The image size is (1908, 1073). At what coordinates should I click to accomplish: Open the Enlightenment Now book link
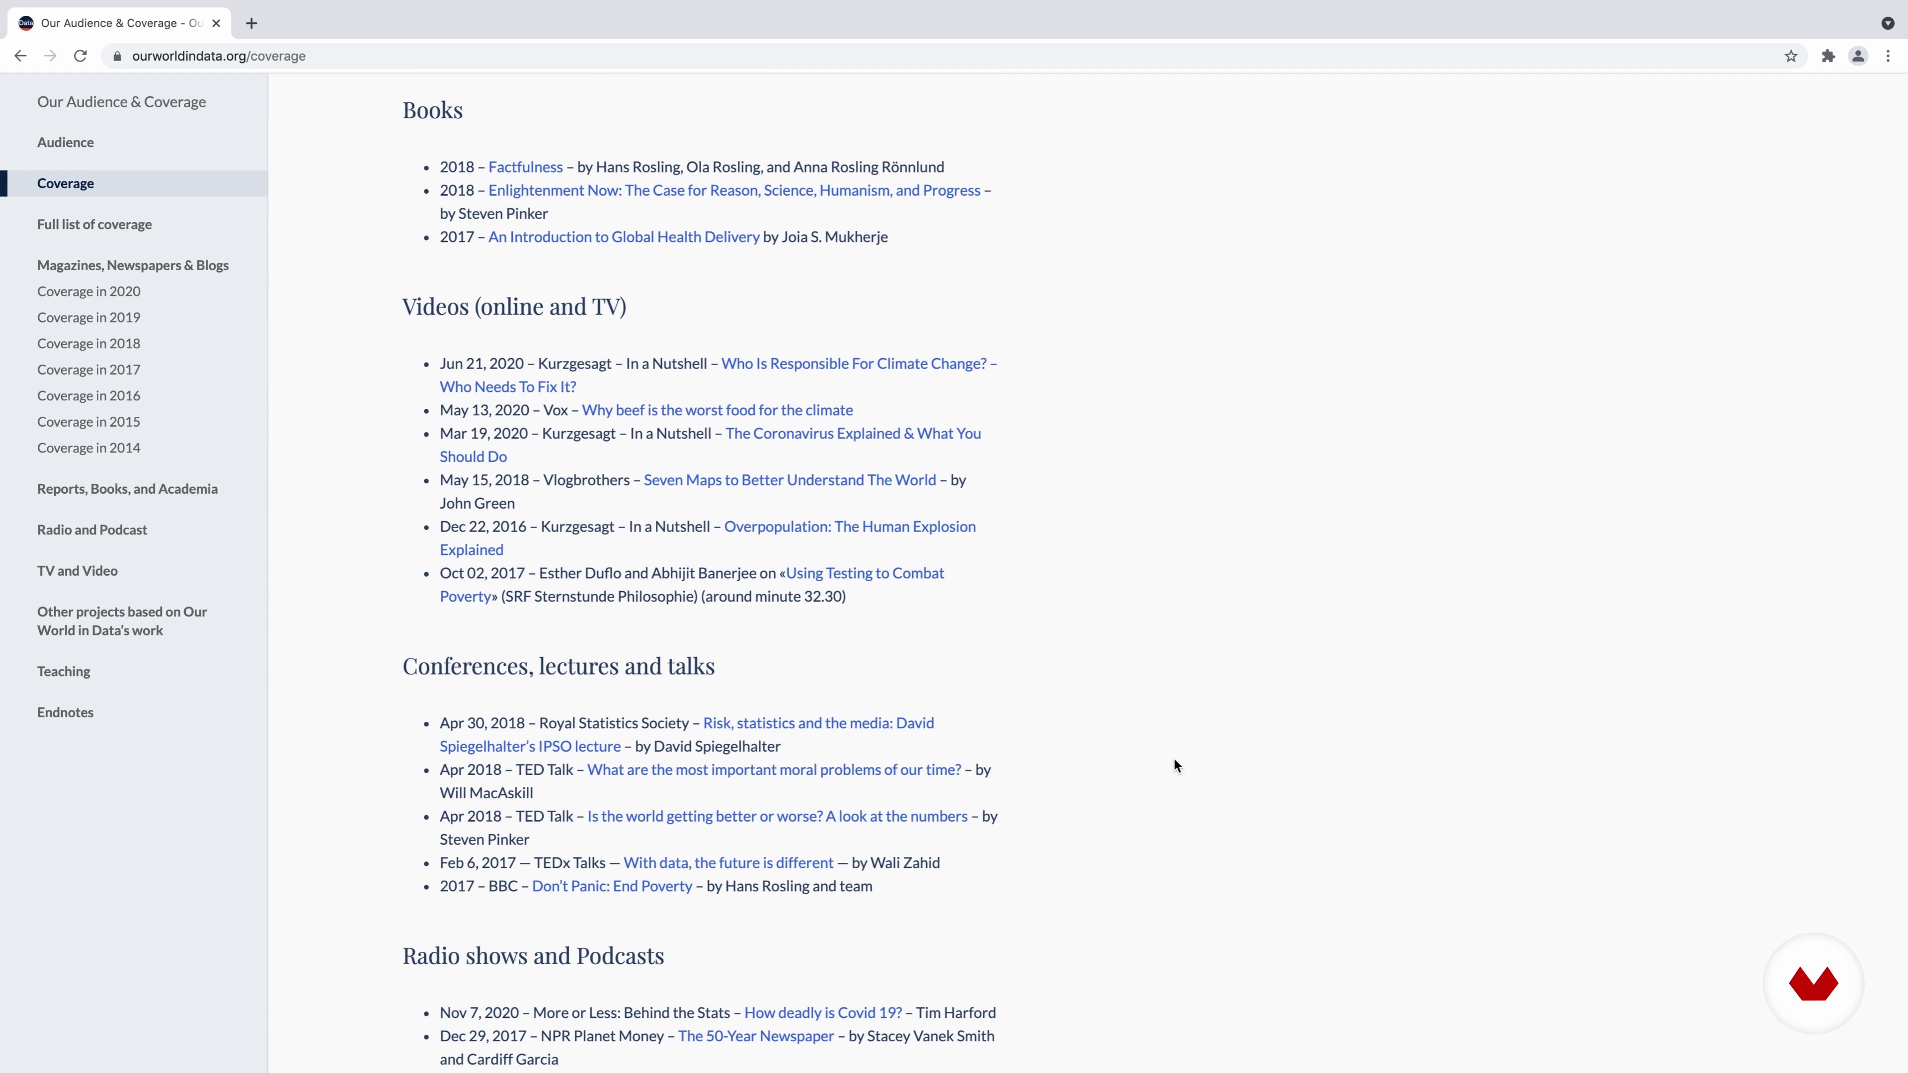click(x=734, y=190)
